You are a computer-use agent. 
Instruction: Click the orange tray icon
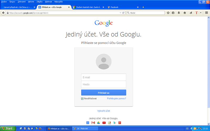[195, 129]
